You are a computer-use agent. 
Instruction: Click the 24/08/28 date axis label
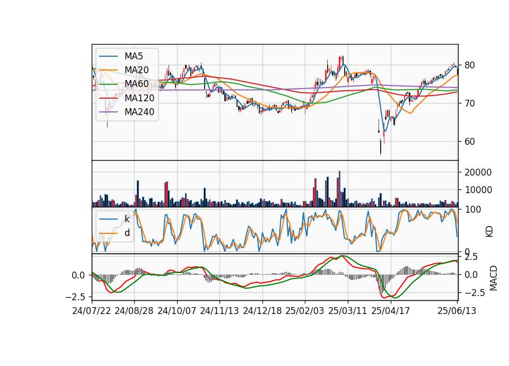pyautogui.click(x=134, y=311)
